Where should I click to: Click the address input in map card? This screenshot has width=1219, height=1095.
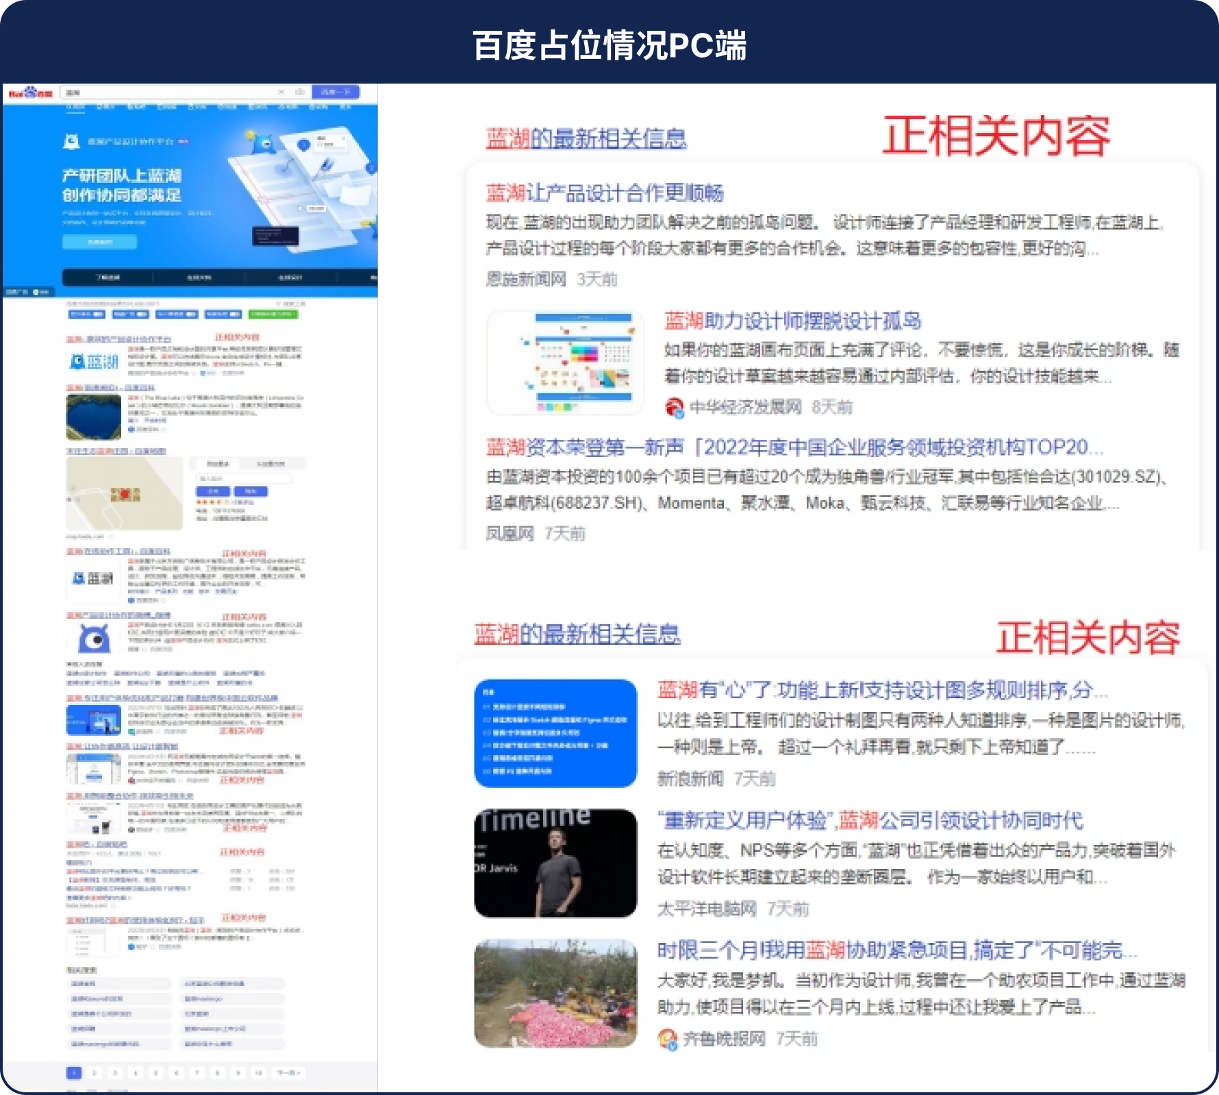(x=244, y=478)
